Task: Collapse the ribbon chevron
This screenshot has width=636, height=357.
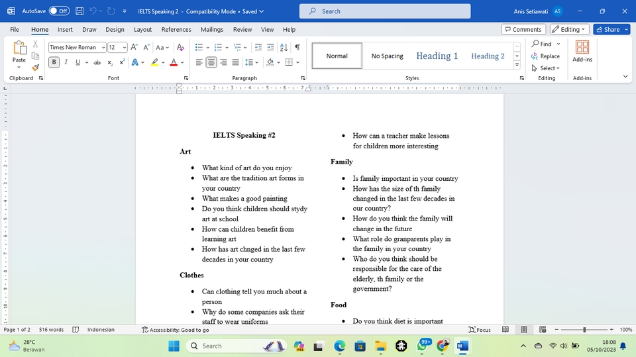Action: [625, 76]
